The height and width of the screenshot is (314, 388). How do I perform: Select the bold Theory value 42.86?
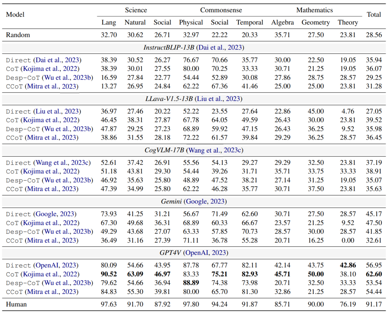[348, 265]
